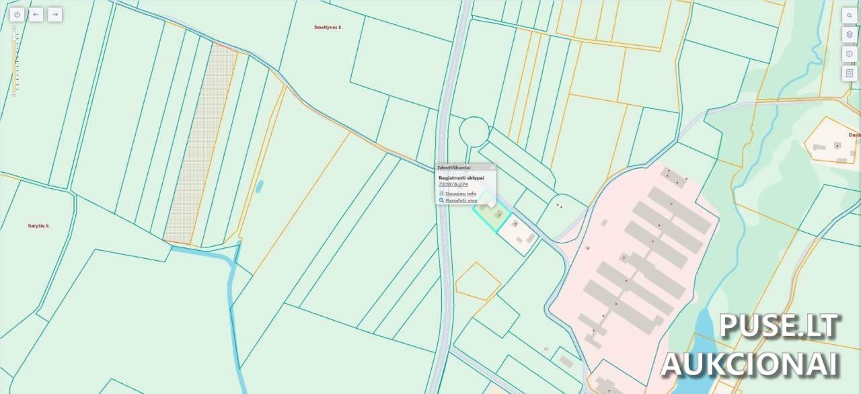
Task: Click the Daugiau info link
Action: (x=461, y=194)
